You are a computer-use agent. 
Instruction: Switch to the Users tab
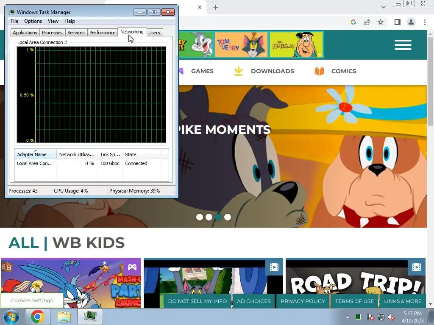[154, 33]
